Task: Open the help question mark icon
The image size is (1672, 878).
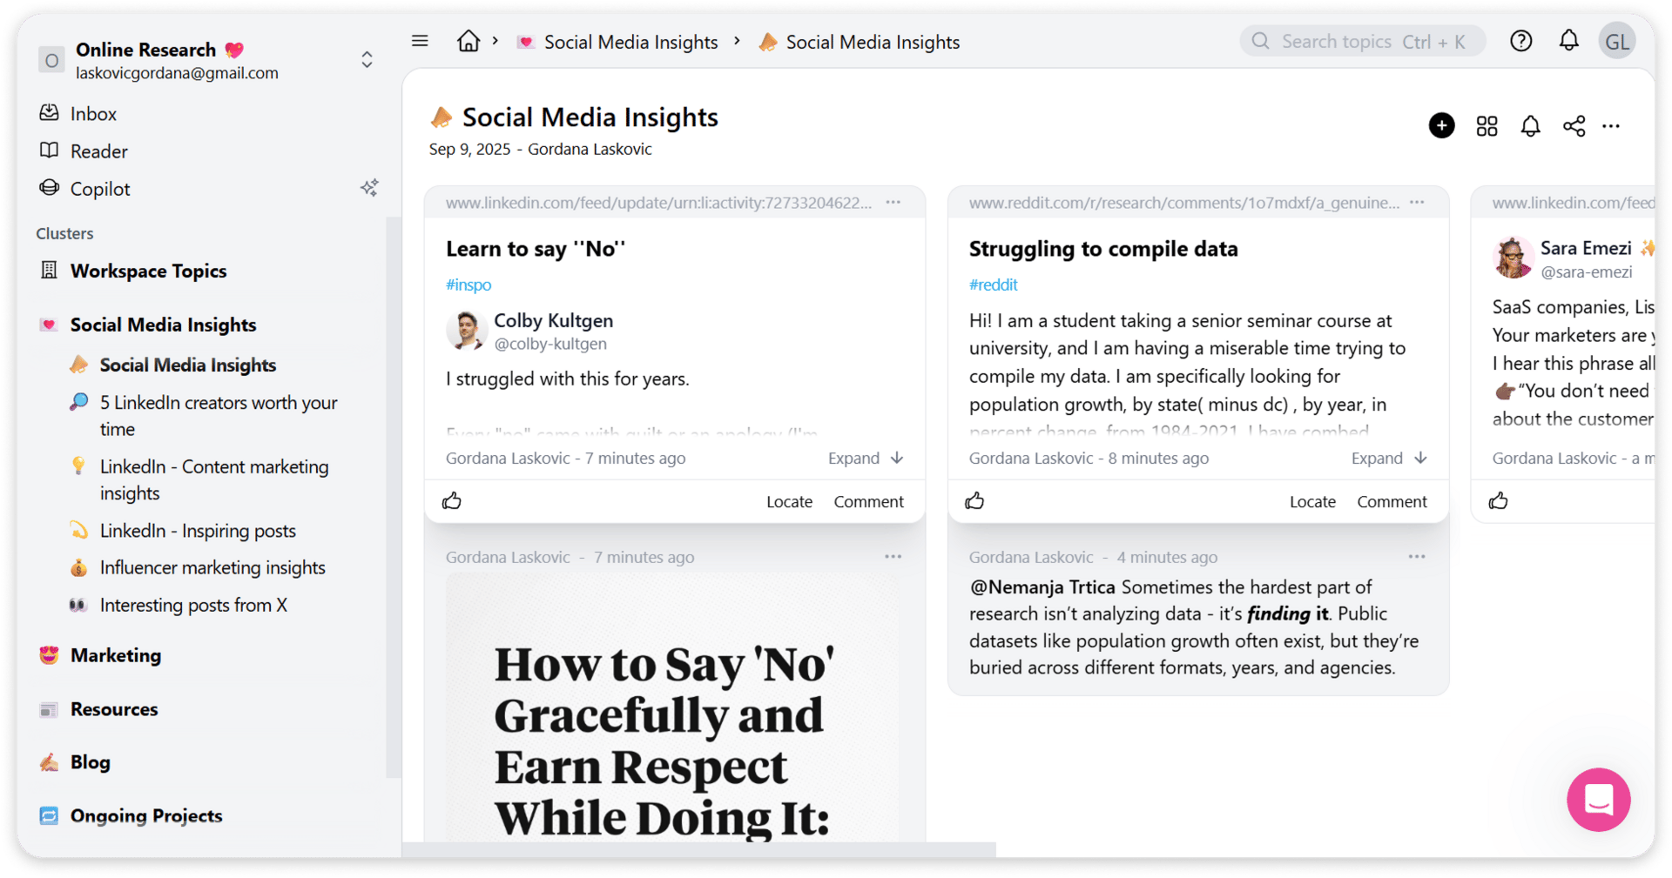Action: (1520, 41)
